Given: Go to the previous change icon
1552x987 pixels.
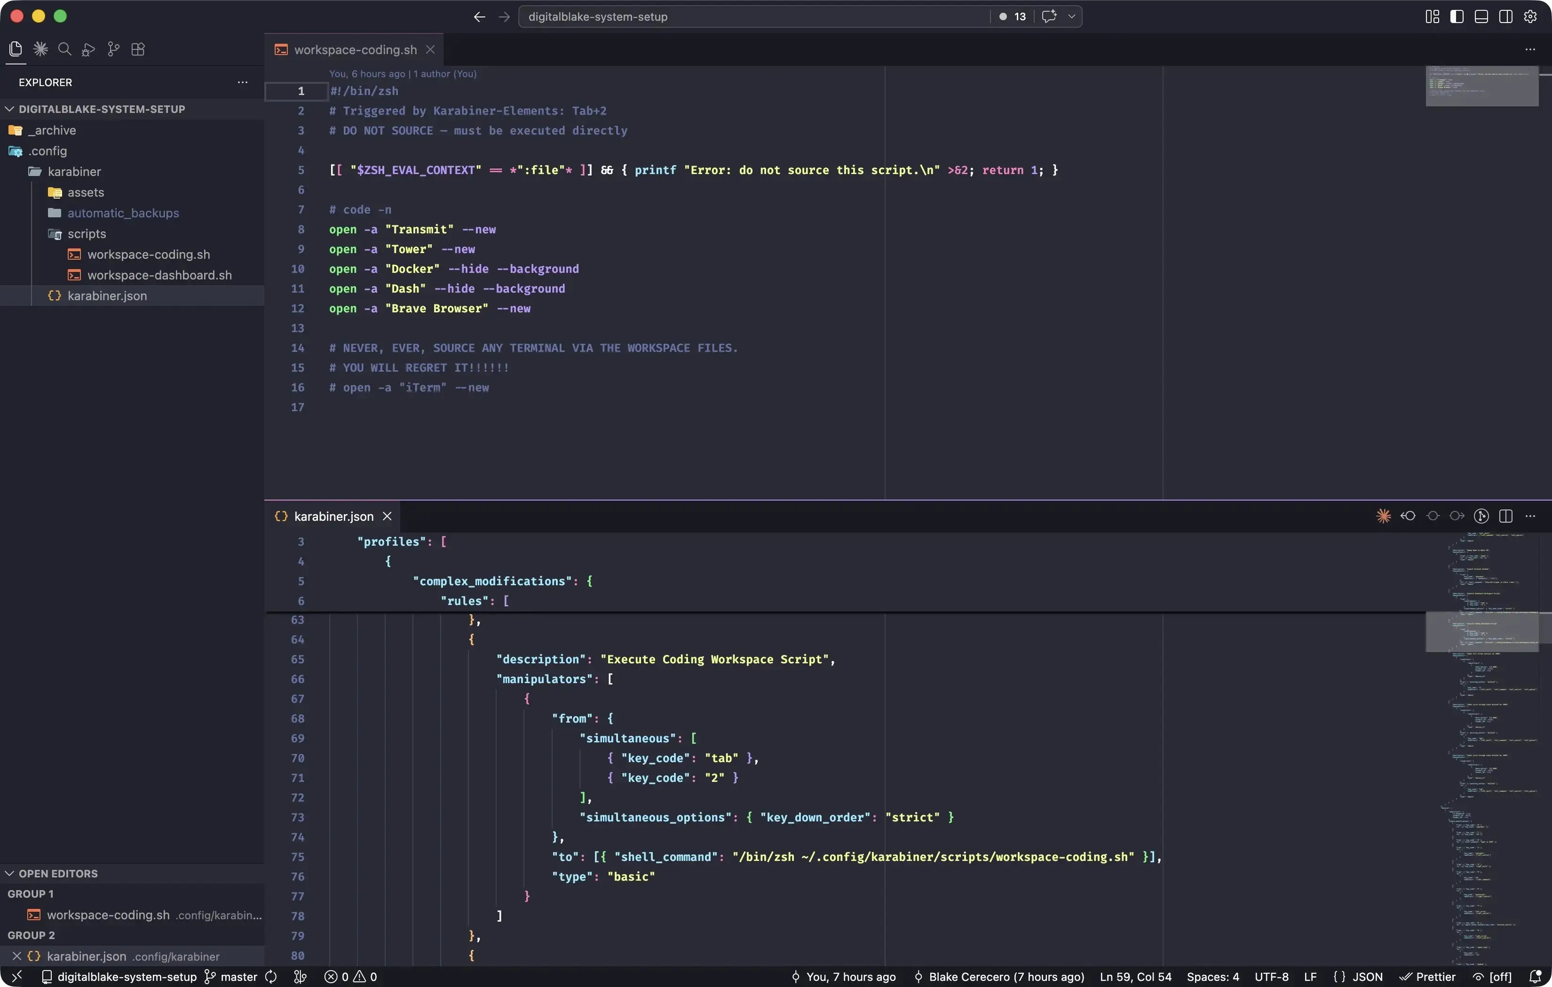Looking at the screenshot, I should (x=1408, y=516).
